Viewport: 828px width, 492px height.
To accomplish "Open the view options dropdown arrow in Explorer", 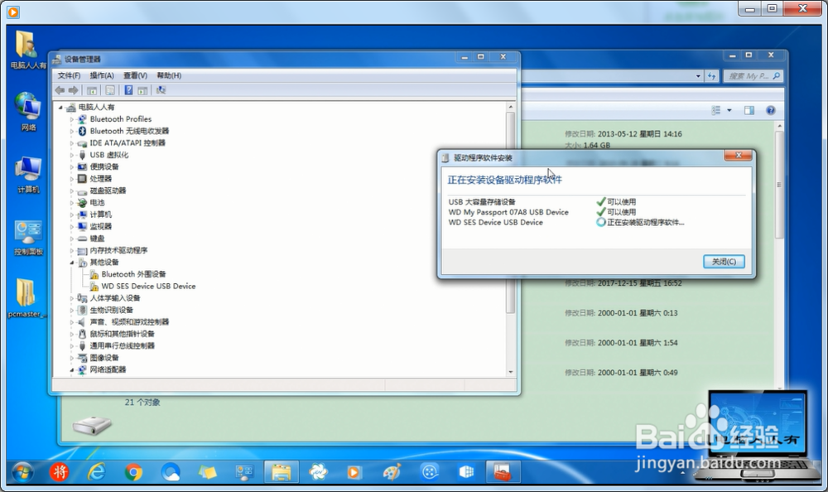I will 729,110.
